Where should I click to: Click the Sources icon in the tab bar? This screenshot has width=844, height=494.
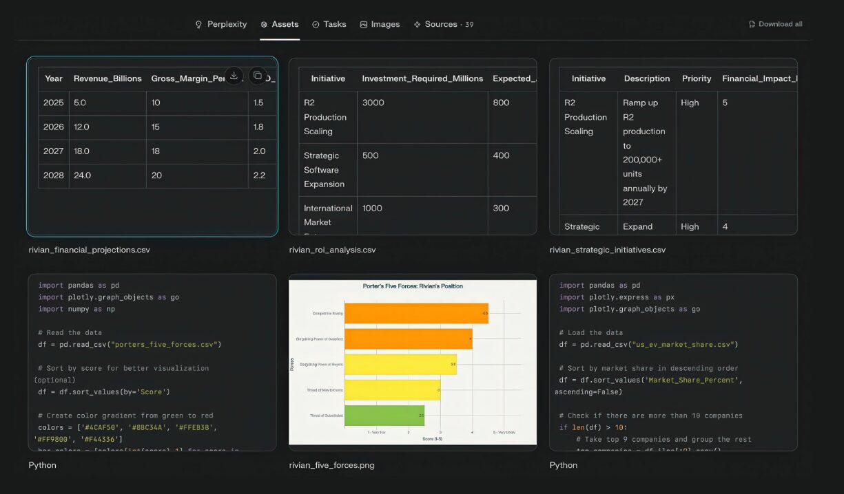417,24
